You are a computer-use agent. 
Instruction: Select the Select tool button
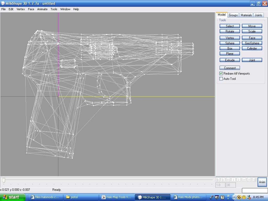(x=230, y=26)
